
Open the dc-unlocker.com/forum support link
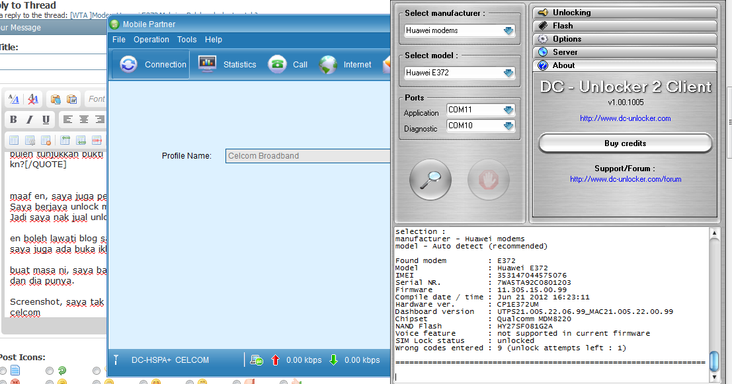626,179
